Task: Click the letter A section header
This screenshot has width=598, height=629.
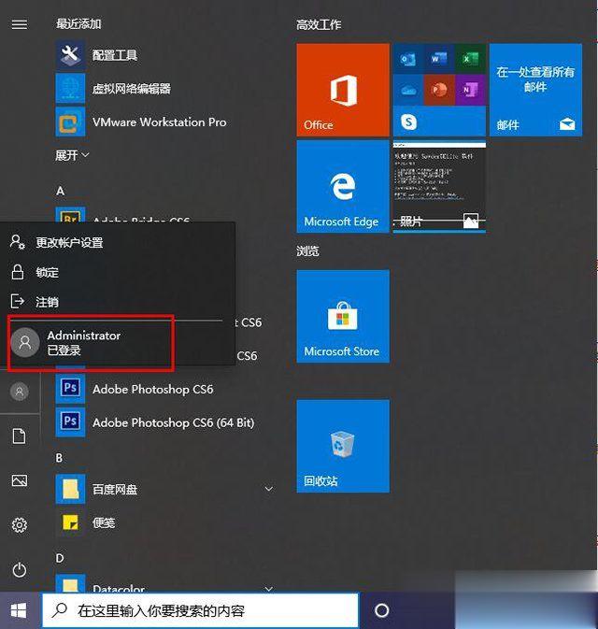Action: coord(60,191)
